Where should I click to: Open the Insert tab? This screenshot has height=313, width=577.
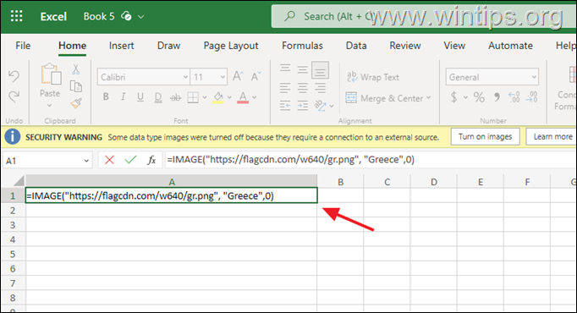(x=122, y=46)
